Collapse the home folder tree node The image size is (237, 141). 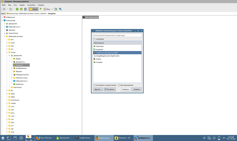coord(7,52)
